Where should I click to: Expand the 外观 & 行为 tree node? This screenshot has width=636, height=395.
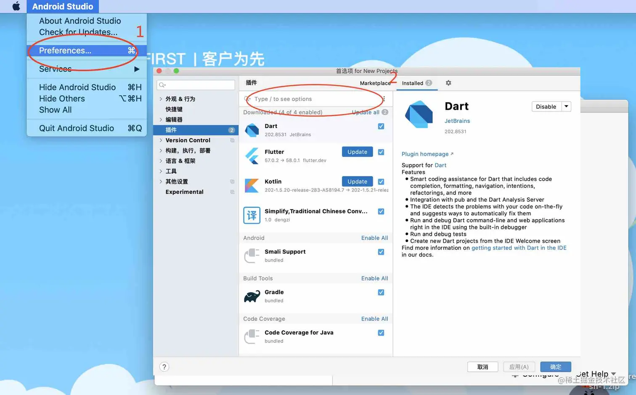coord(161,99)
